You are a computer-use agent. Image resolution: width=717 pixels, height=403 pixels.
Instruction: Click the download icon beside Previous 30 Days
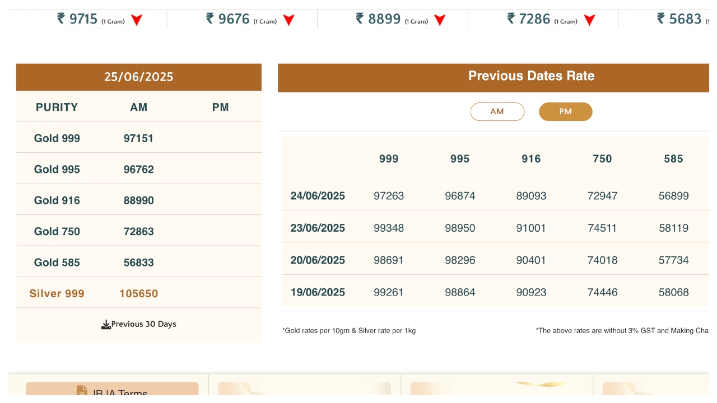(106, 325)
